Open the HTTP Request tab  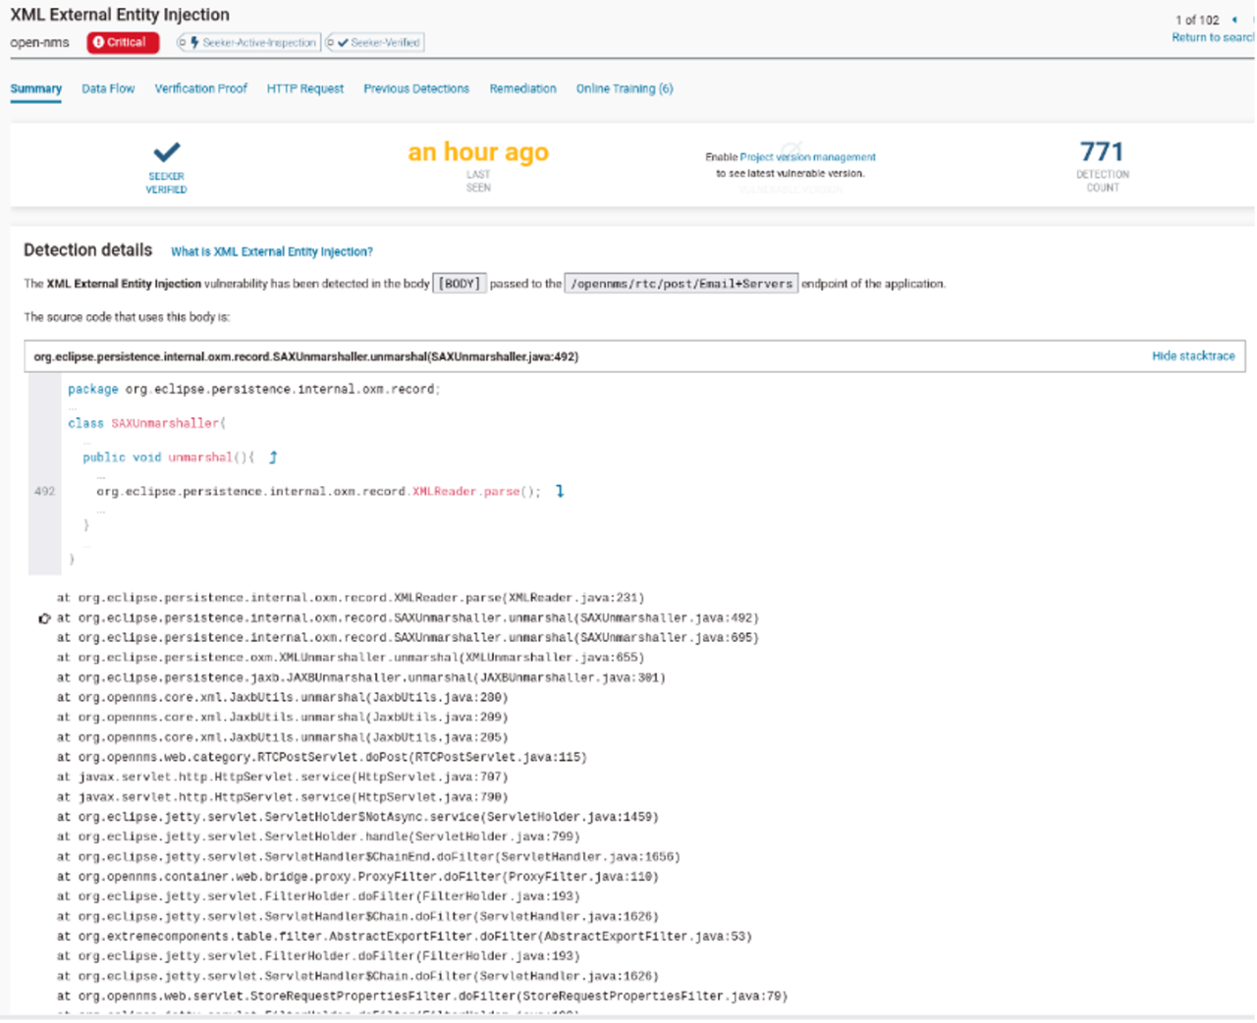304,89
